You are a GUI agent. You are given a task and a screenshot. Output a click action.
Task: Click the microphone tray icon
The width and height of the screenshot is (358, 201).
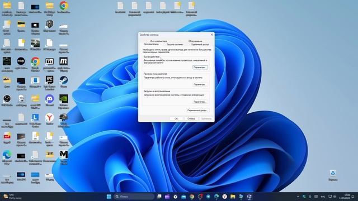coord(310,197)
